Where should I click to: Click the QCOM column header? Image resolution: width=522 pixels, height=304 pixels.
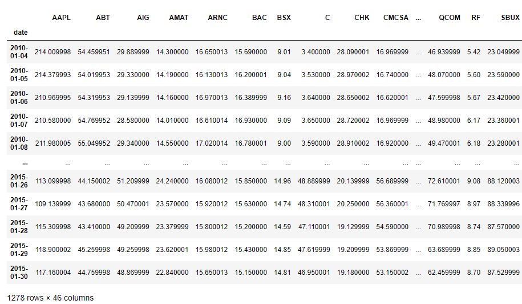tap(450, 18)
